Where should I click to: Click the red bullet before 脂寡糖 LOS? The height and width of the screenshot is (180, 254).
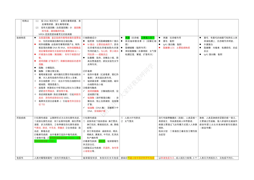pyautogui.click(x=159, y=48)
